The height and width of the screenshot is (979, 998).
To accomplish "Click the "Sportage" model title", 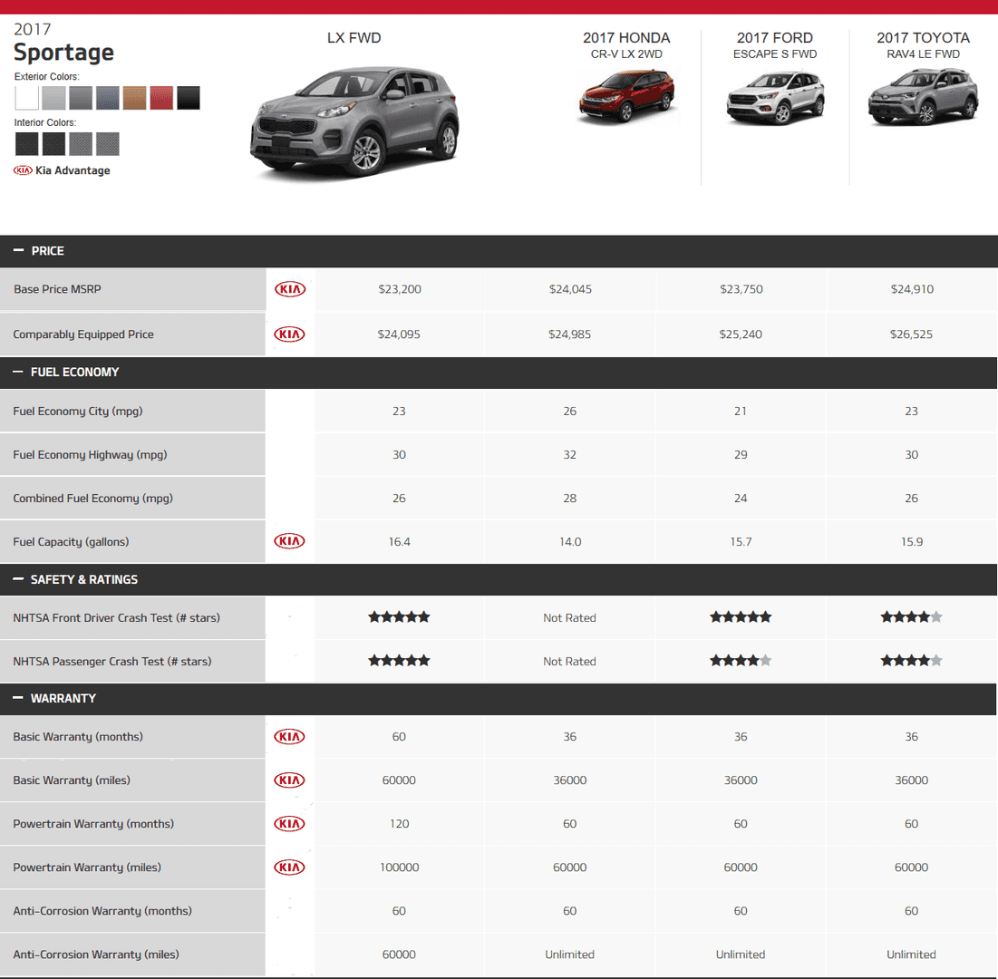I will [x=63, y=53].
